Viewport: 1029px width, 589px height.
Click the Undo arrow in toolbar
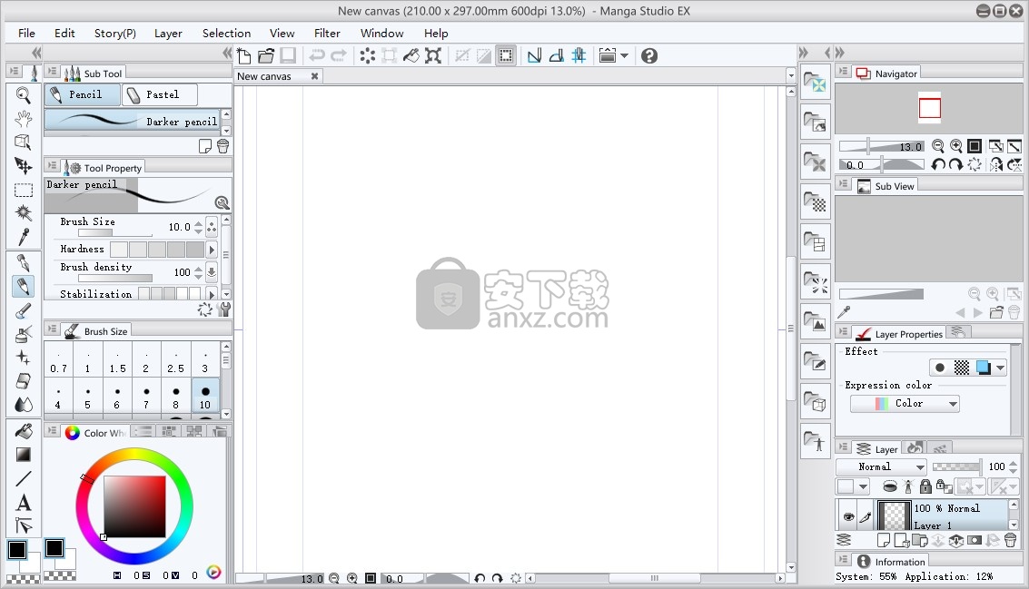tap(317, 55)
